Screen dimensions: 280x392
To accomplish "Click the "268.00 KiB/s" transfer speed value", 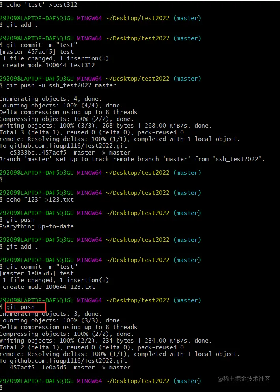I will (x=168, y=126).
